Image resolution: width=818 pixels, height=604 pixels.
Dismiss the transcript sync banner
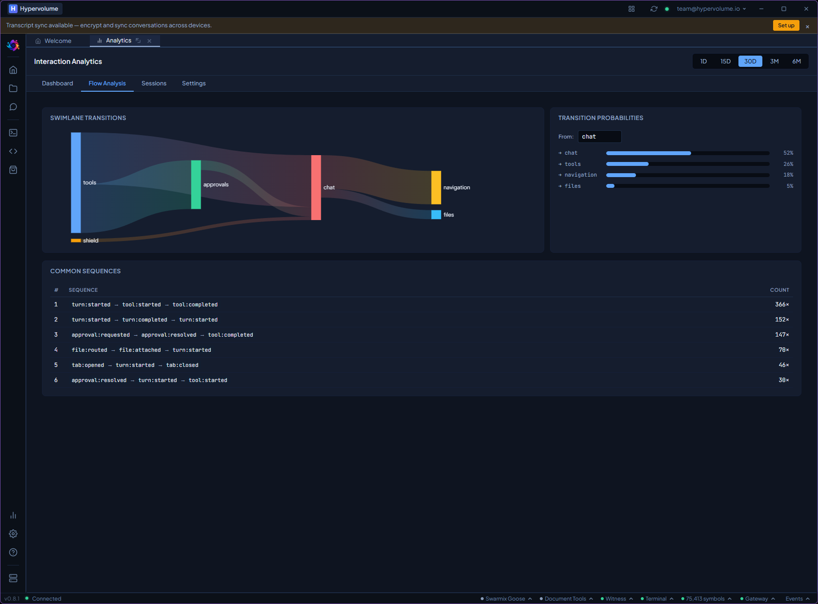coord(807,26)
